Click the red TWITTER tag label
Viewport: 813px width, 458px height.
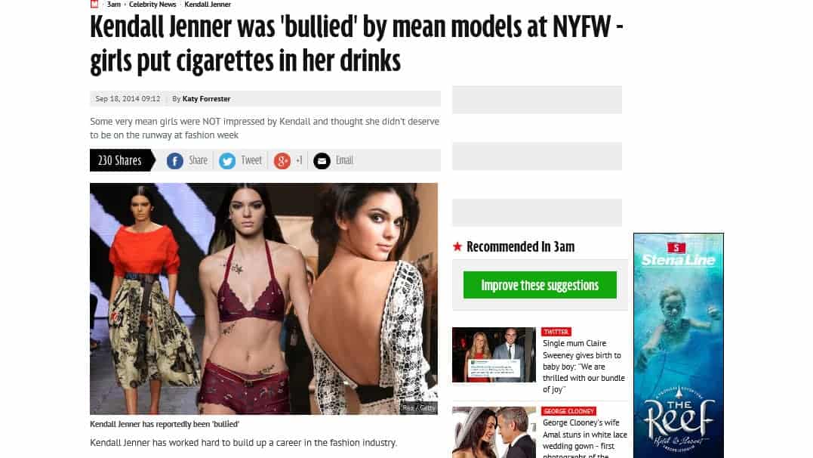(x=556, y=331)
